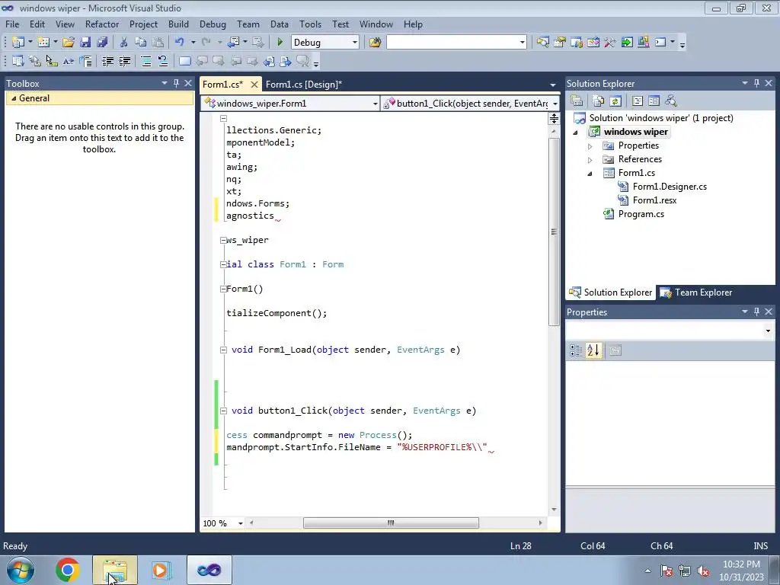This screenshot has width=780, height=585.
Task: Collapse the using directives outline box
Action: click(223, 118)
